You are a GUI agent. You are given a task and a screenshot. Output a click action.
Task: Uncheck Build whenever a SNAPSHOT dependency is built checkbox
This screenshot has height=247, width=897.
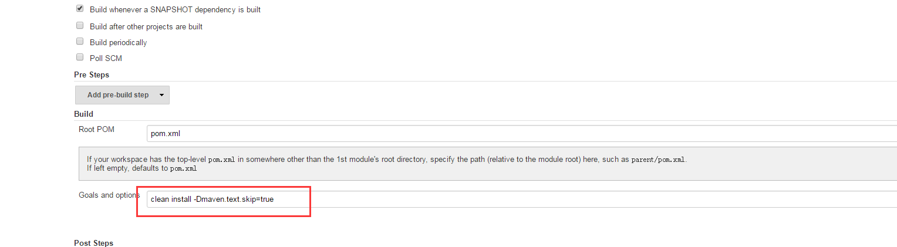pyautogui.click(x=80, y=9)
